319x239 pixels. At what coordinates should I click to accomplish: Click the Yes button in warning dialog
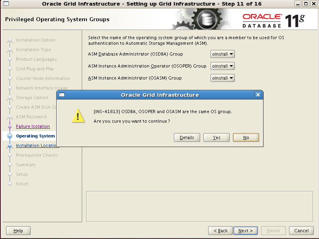(217, 137)
